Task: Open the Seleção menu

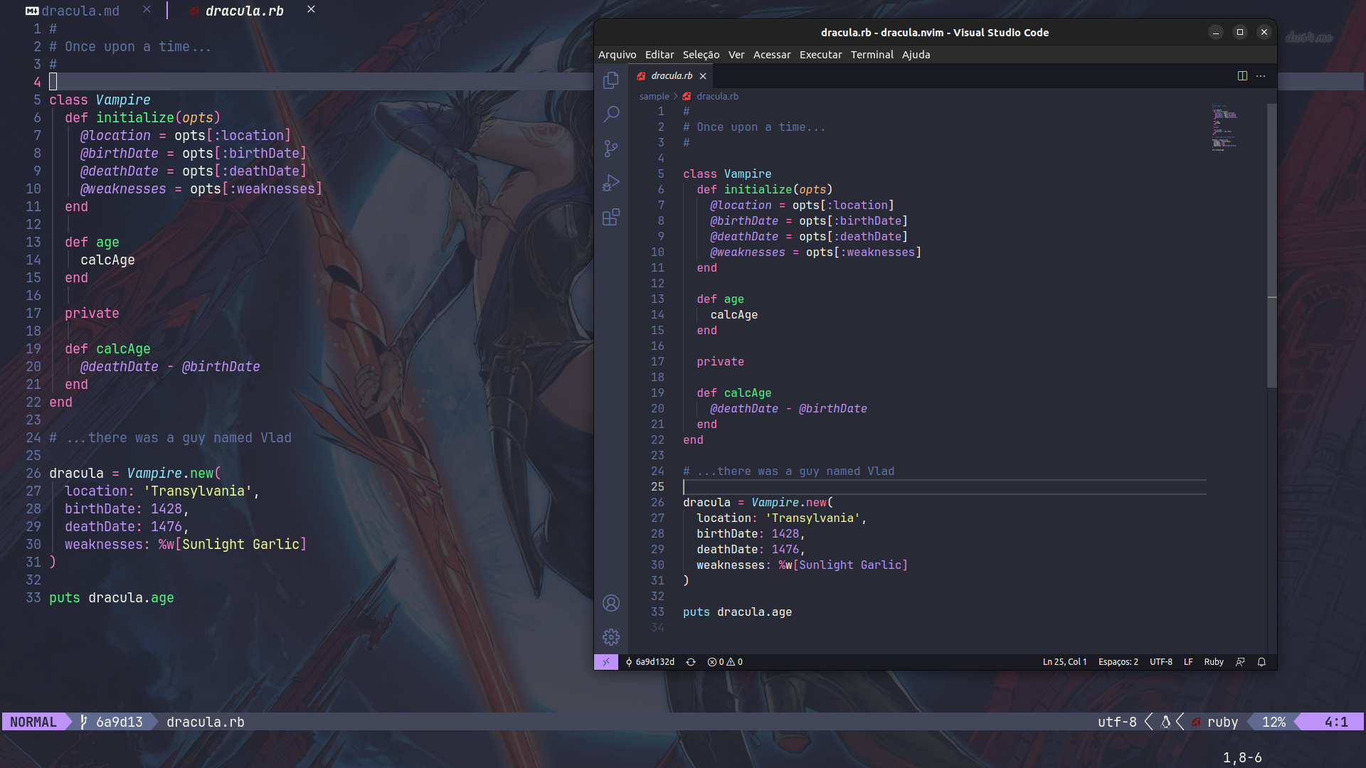Action: click(x=701, y=55)
